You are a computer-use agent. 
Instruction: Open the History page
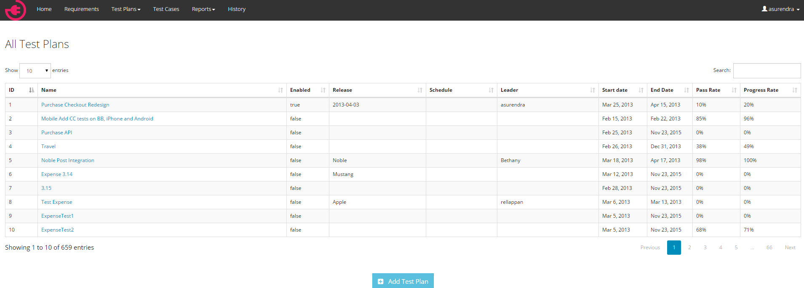click(237, 9)
